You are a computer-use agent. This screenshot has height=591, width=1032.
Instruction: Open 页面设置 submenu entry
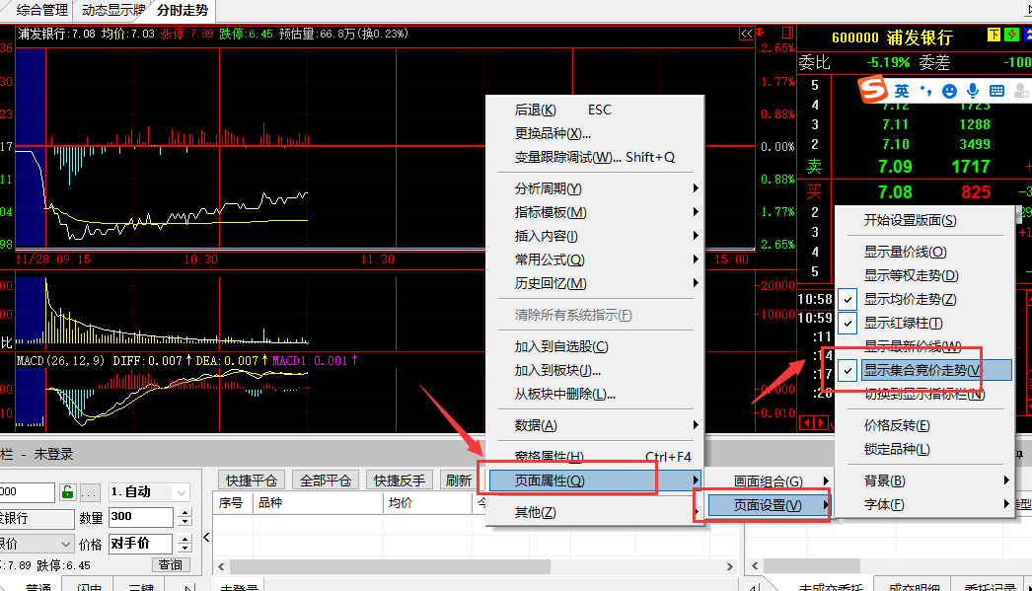(x=769, y=505)
